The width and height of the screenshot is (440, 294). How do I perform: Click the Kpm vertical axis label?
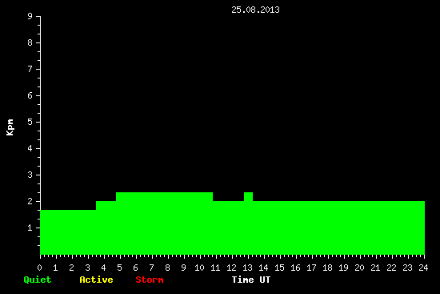pyautogui.click(x=10, y=127)
